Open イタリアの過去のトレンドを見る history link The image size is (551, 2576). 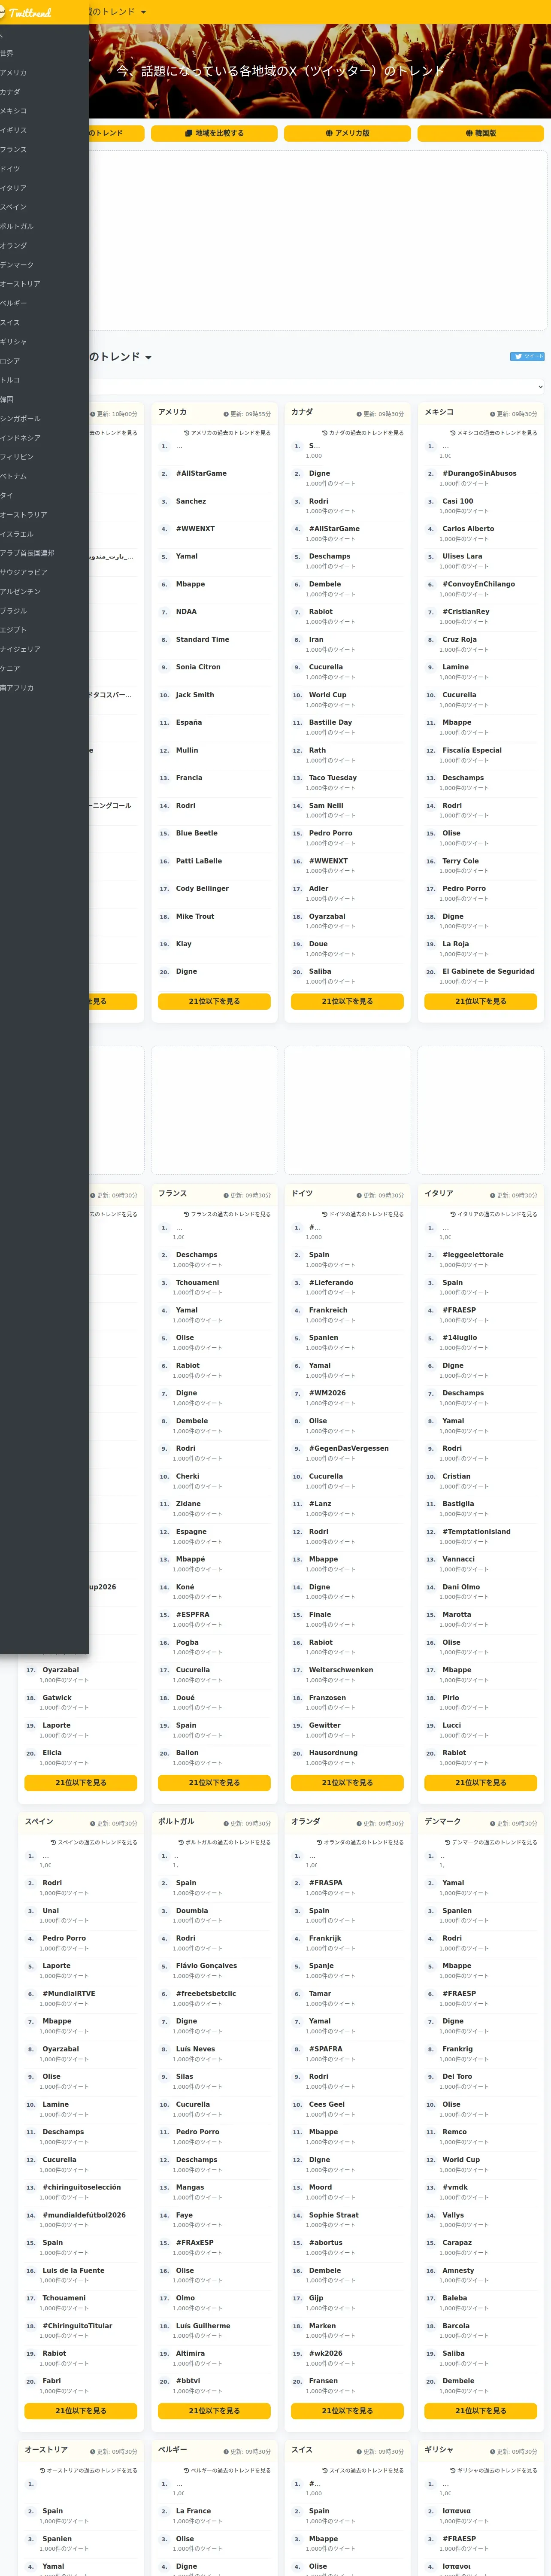point(493,1214)
